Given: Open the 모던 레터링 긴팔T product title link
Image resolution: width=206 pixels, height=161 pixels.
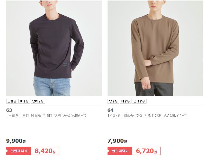Looking at the screenshot, I should (x=46, y=116).
